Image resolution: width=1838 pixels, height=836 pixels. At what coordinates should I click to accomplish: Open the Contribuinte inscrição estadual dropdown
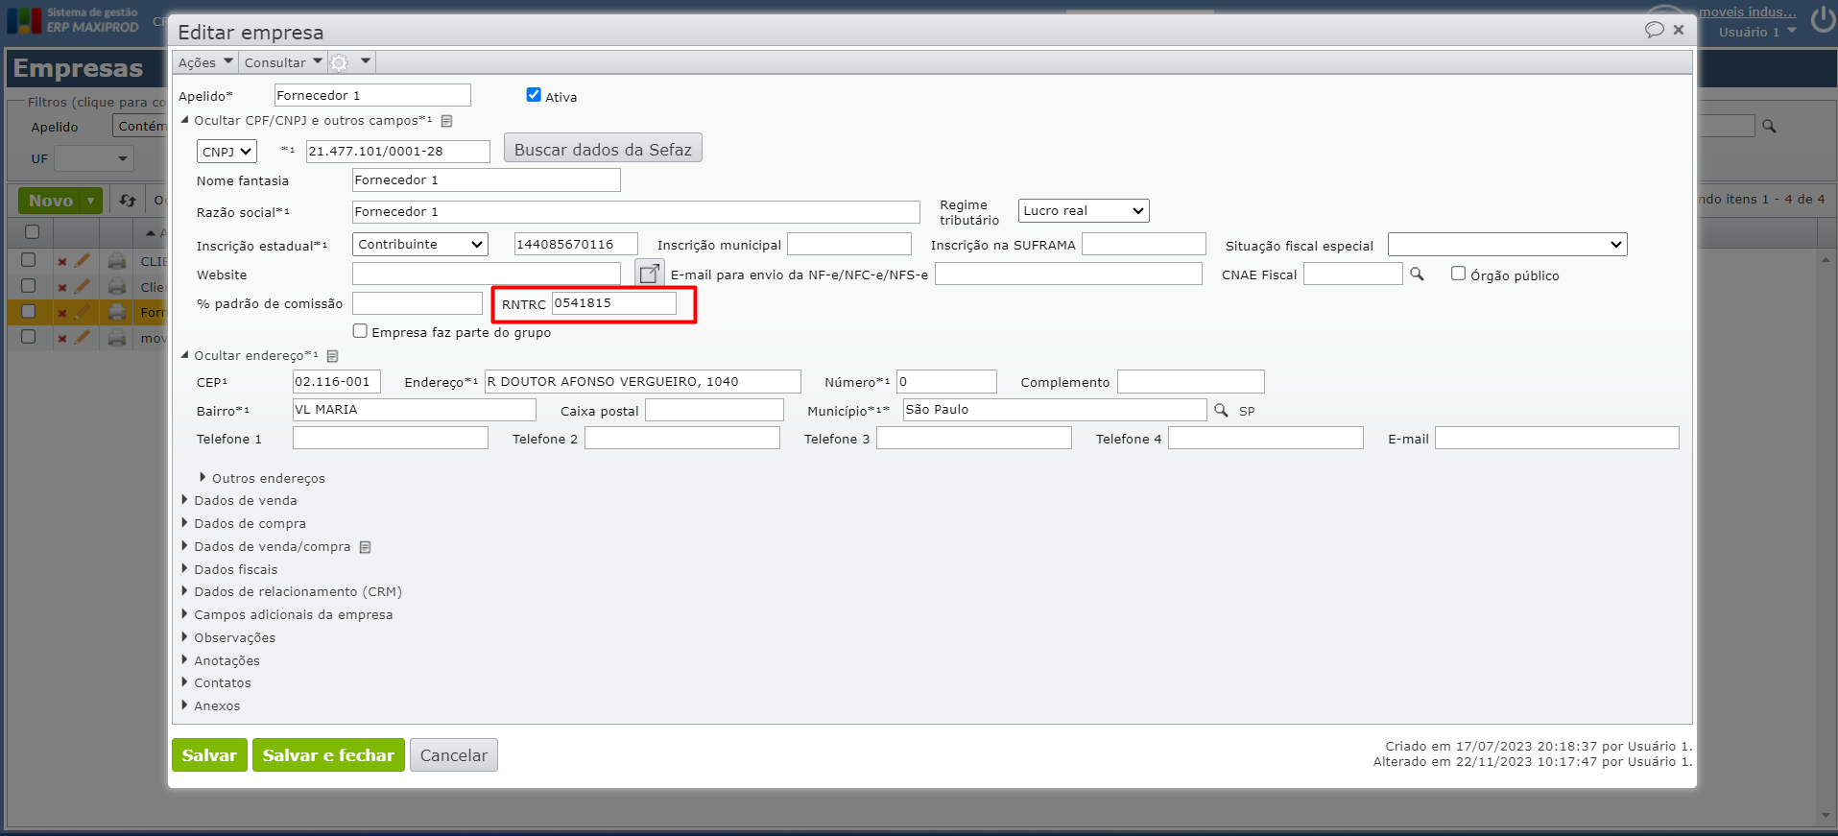(x=419, y=245)
